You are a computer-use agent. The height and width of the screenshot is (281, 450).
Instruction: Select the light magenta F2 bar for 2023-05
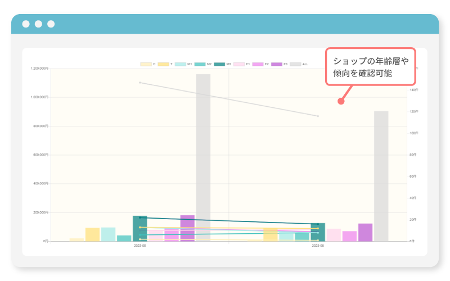[172, 235]
